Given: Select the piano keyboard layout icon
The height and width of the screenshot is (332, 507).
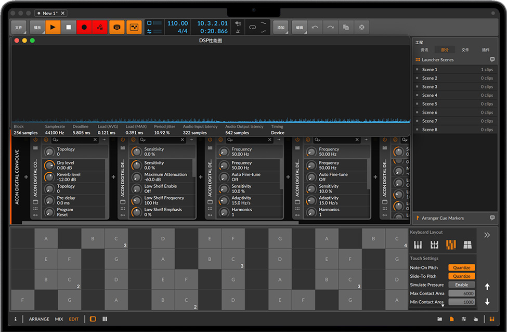Looking at the screenshot, I should coord(418,245).
